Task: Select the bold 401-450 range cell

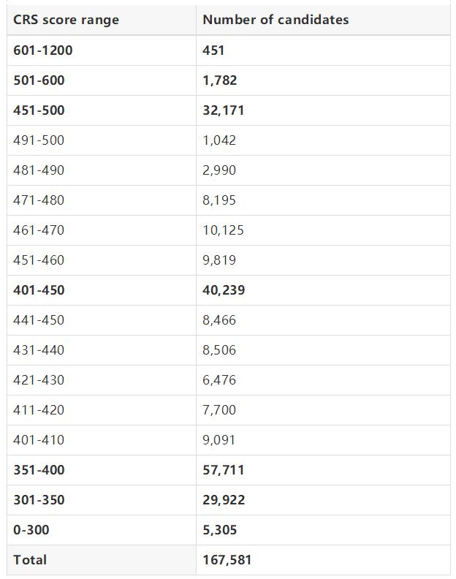Action: tap(39, 290)
